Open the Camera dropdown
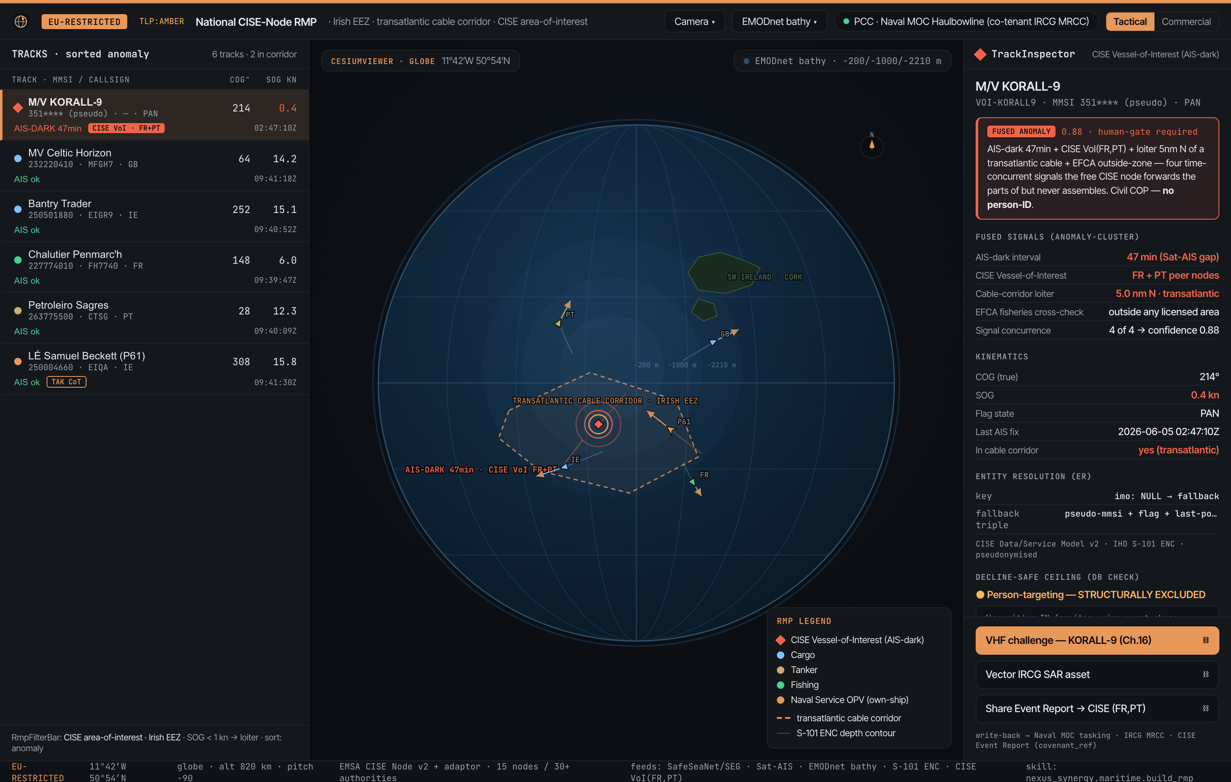Viewport: 1231px width, 782px height. tap(694, 22)
